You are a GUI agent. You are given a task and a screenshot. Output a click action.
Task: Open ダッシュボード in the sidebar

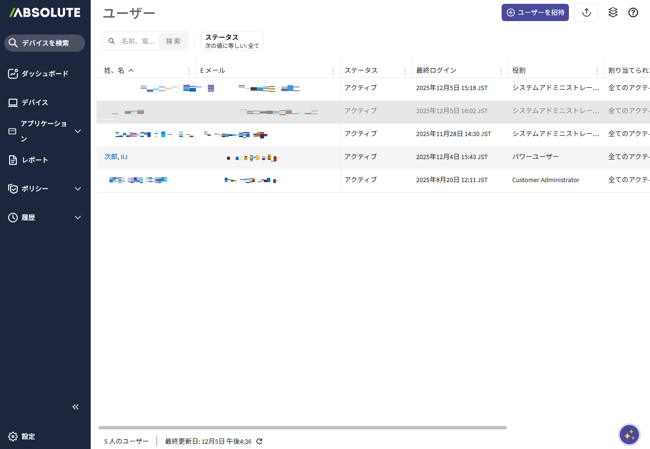click(45, 74)
